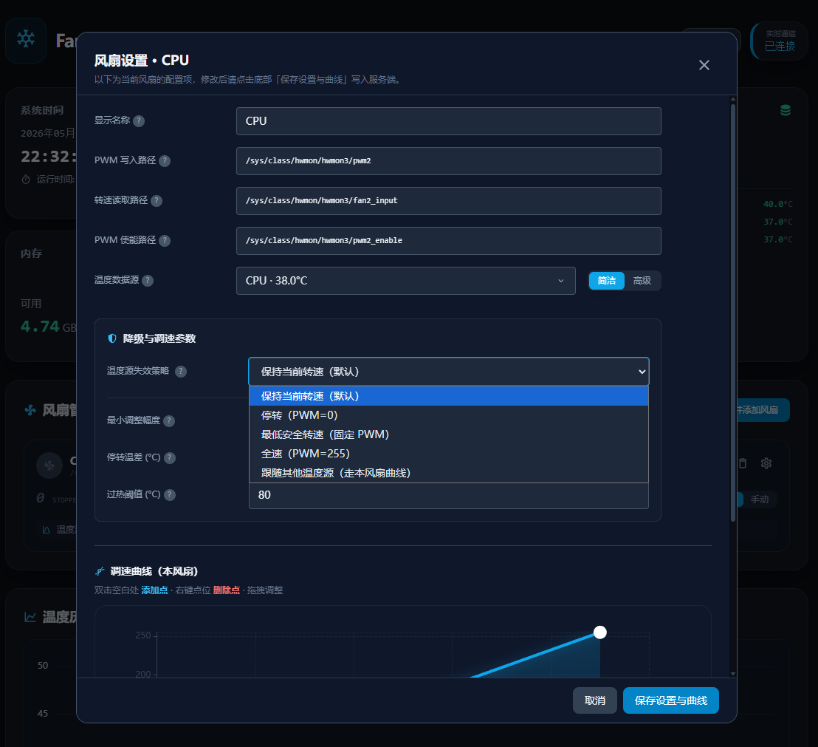Click the dialog vertical scrollbar thumb
Image resolution: width=818 pixels, height=747 pixels.
733,312
